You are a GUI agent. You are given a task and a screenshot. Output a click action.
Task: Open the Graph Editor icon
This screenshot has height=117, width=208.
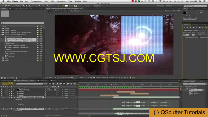coord(75,84)
